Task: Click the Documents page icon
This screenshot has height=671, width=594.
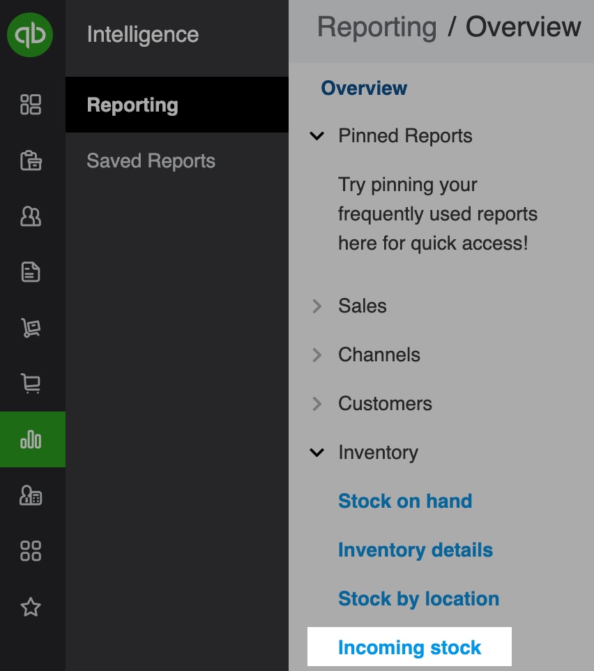Action: click(31, 272)
